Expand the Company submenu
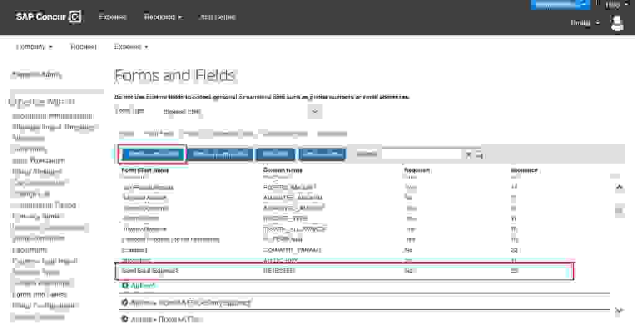Viewport: 635px width, 323px height. click(x=34, y=47)
